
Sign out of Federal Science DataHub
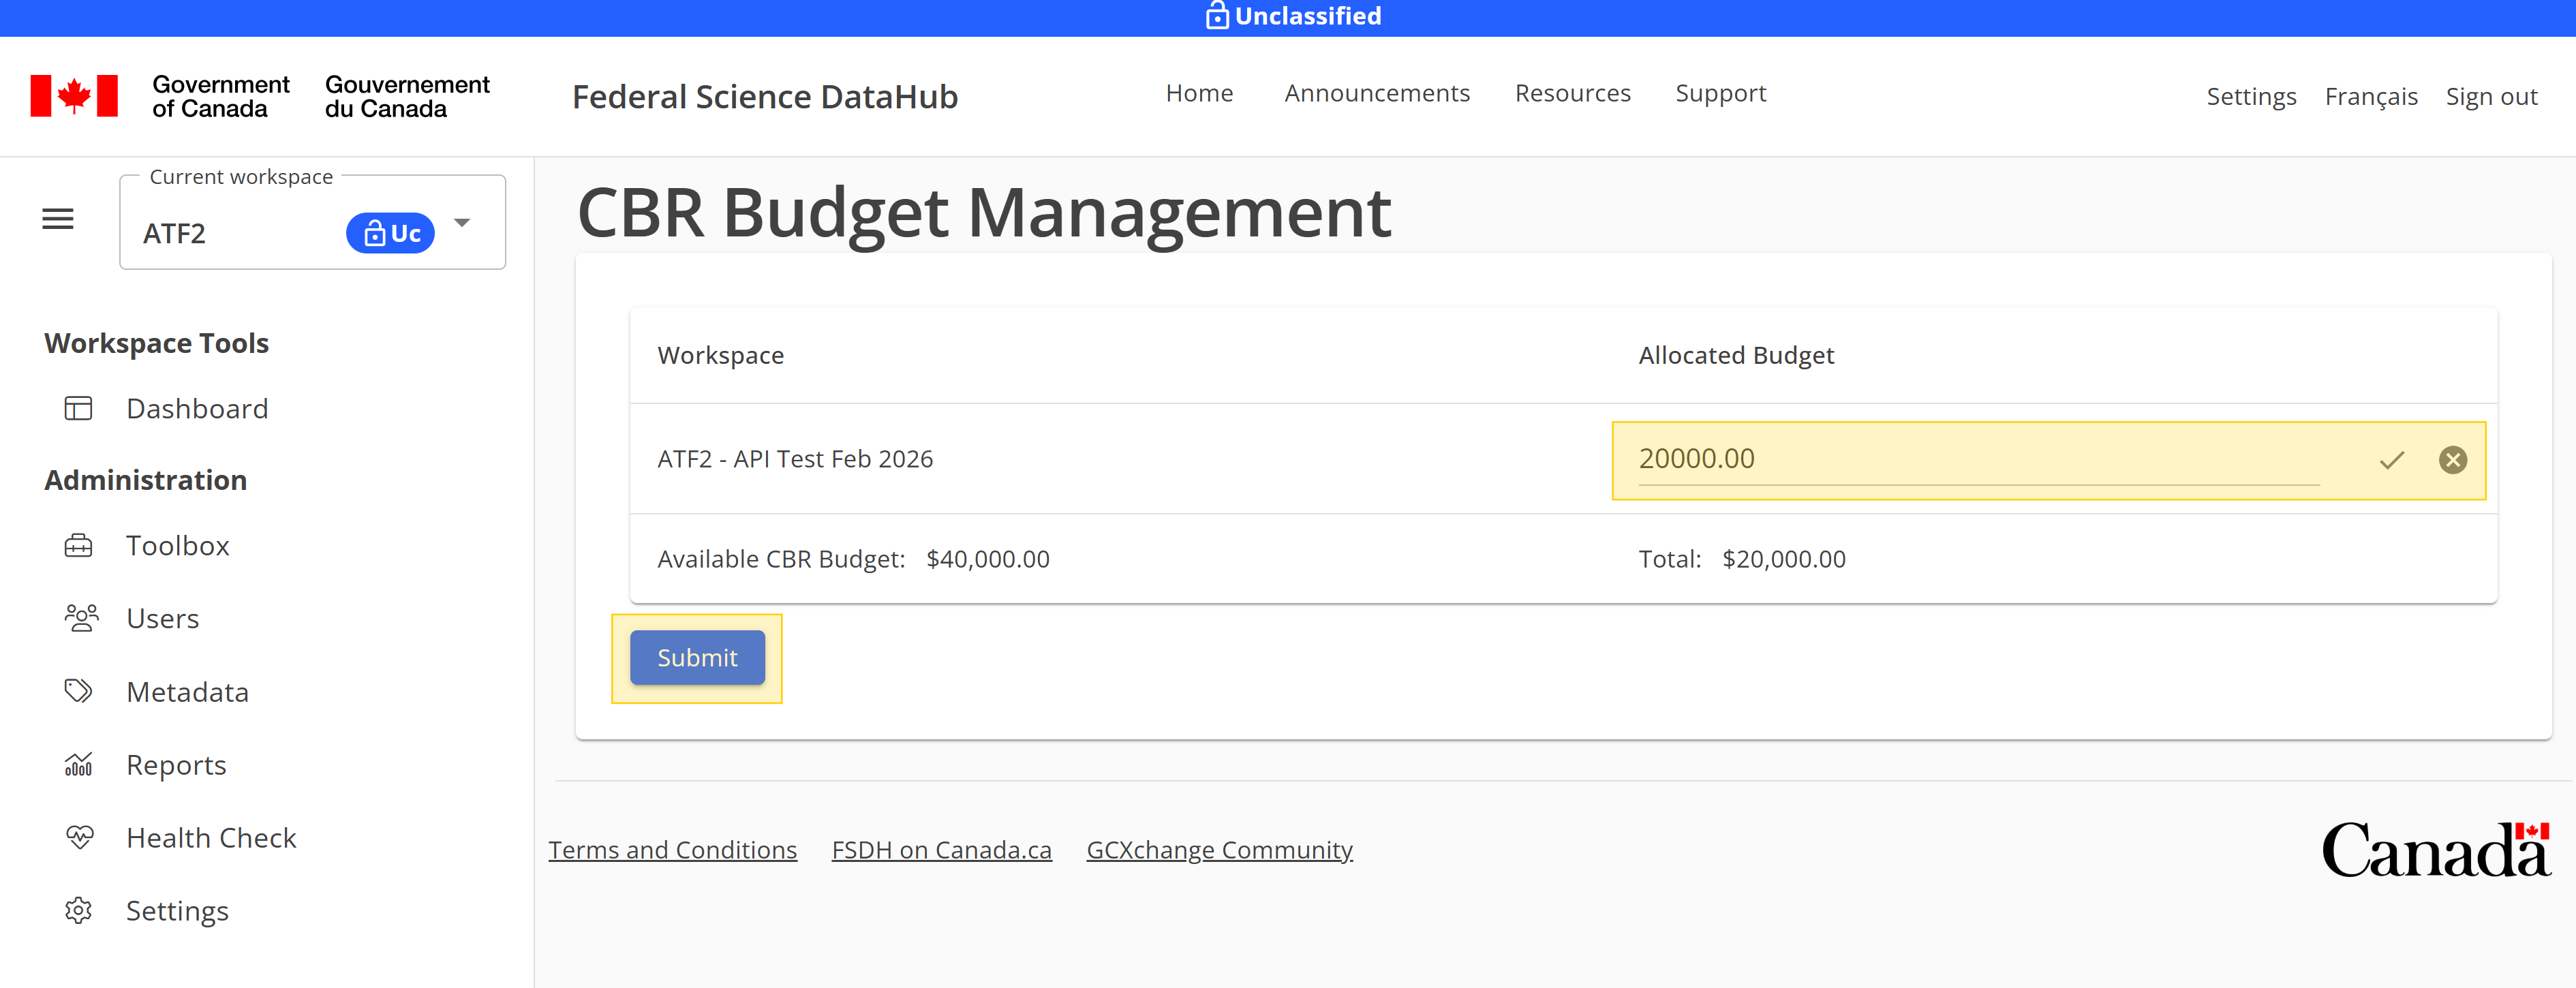2491,96
